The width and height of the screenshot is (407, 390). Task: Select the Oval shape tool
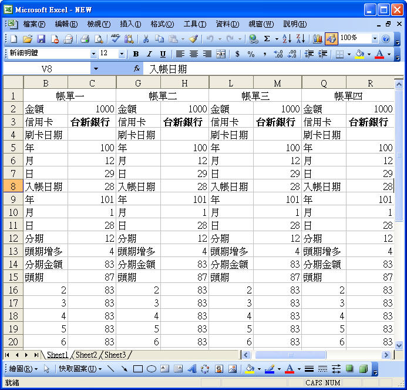[152, 369]
